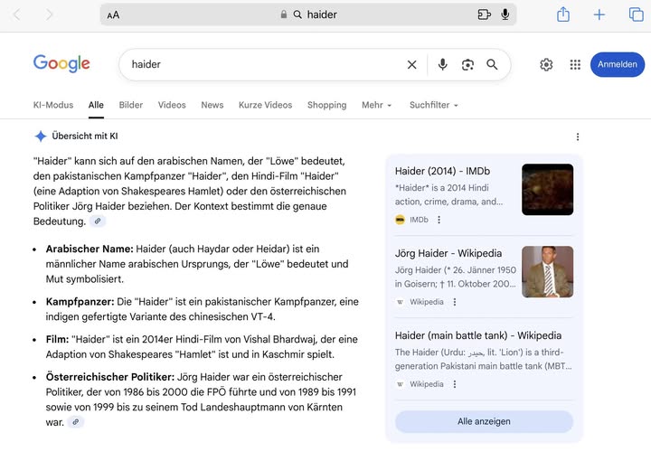Open the Shopping tab
Viewport: 651px width, 452px height.
(x=326, y=105)
